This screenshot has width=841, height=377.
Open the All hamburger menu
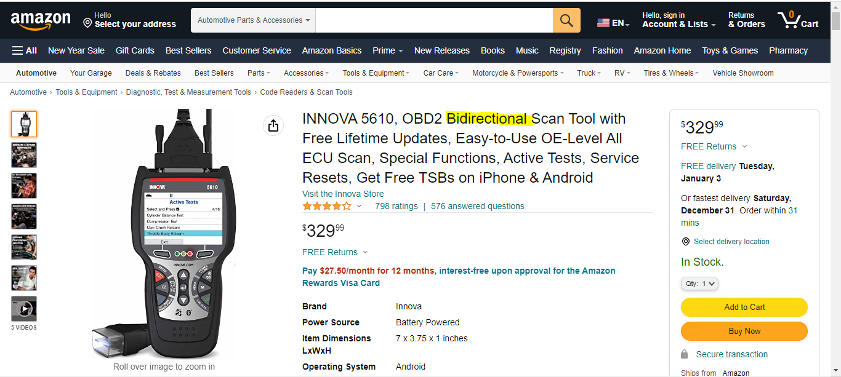pyautogui.click(x=25, y=50)
